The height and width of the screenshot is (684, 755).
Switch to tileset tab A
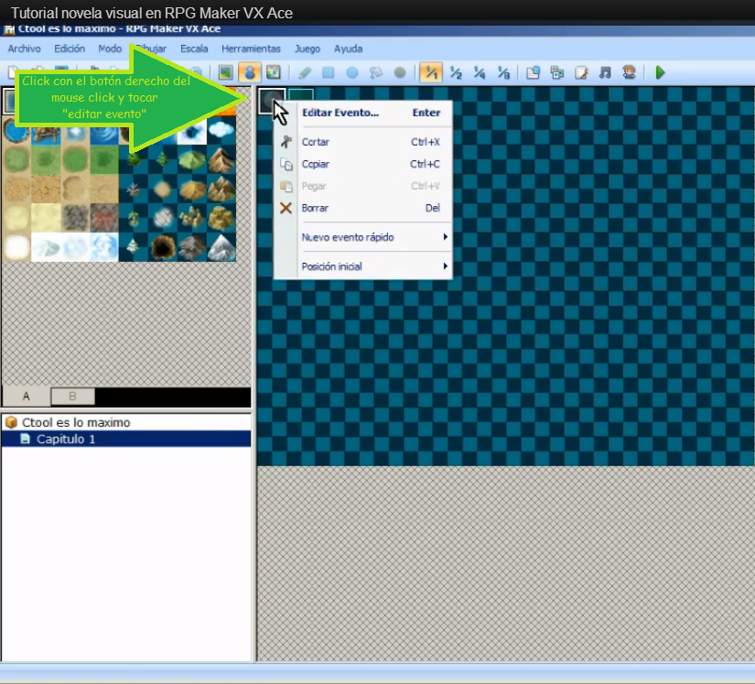click(x=27, y=396)
